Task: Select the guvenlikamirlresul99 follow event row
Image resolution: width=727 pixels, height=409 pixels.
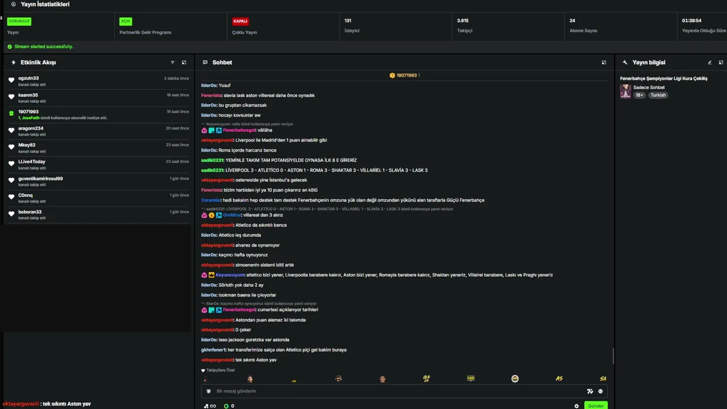Action: [x=98, y=181]
